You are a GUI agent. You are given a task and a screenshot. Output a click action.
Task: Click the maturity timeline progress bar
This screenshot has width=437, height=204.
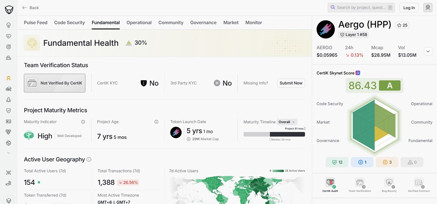(274, 134)
